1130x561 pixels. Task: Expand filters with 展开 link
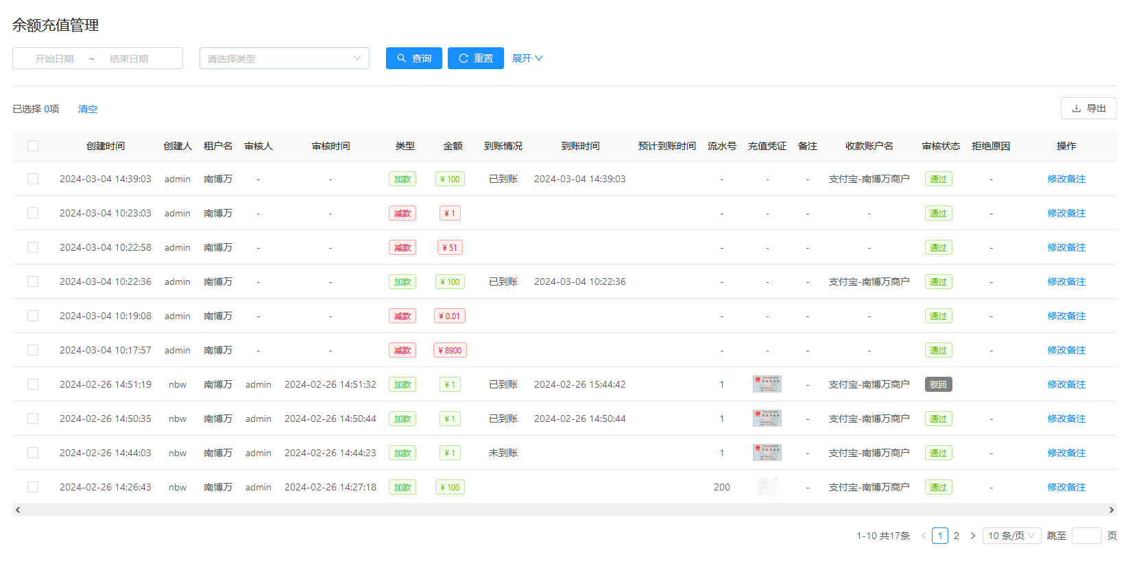point(527,58)
